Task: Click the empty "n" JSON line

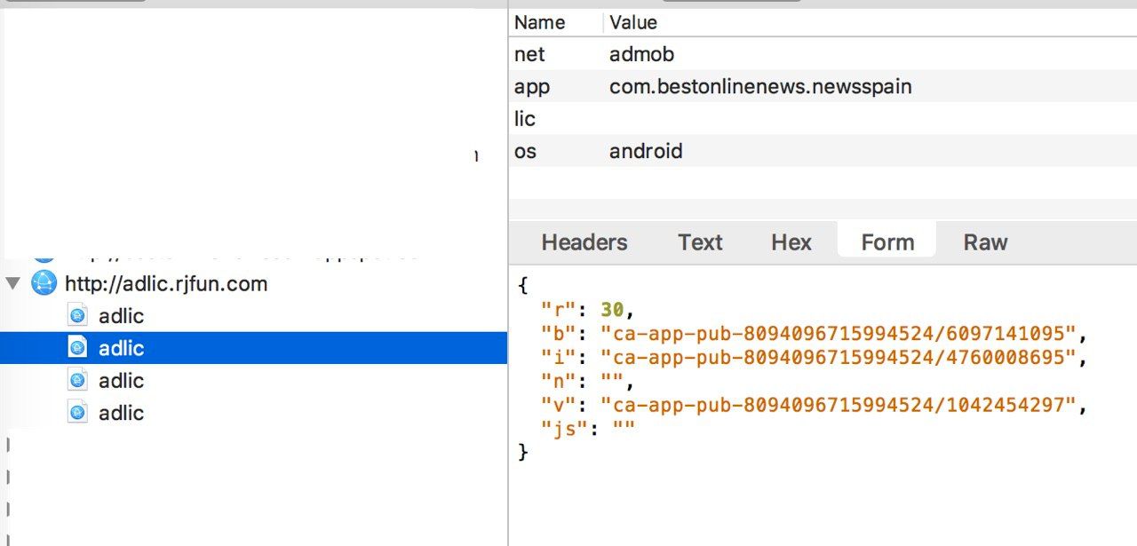Action: point(588,382)
